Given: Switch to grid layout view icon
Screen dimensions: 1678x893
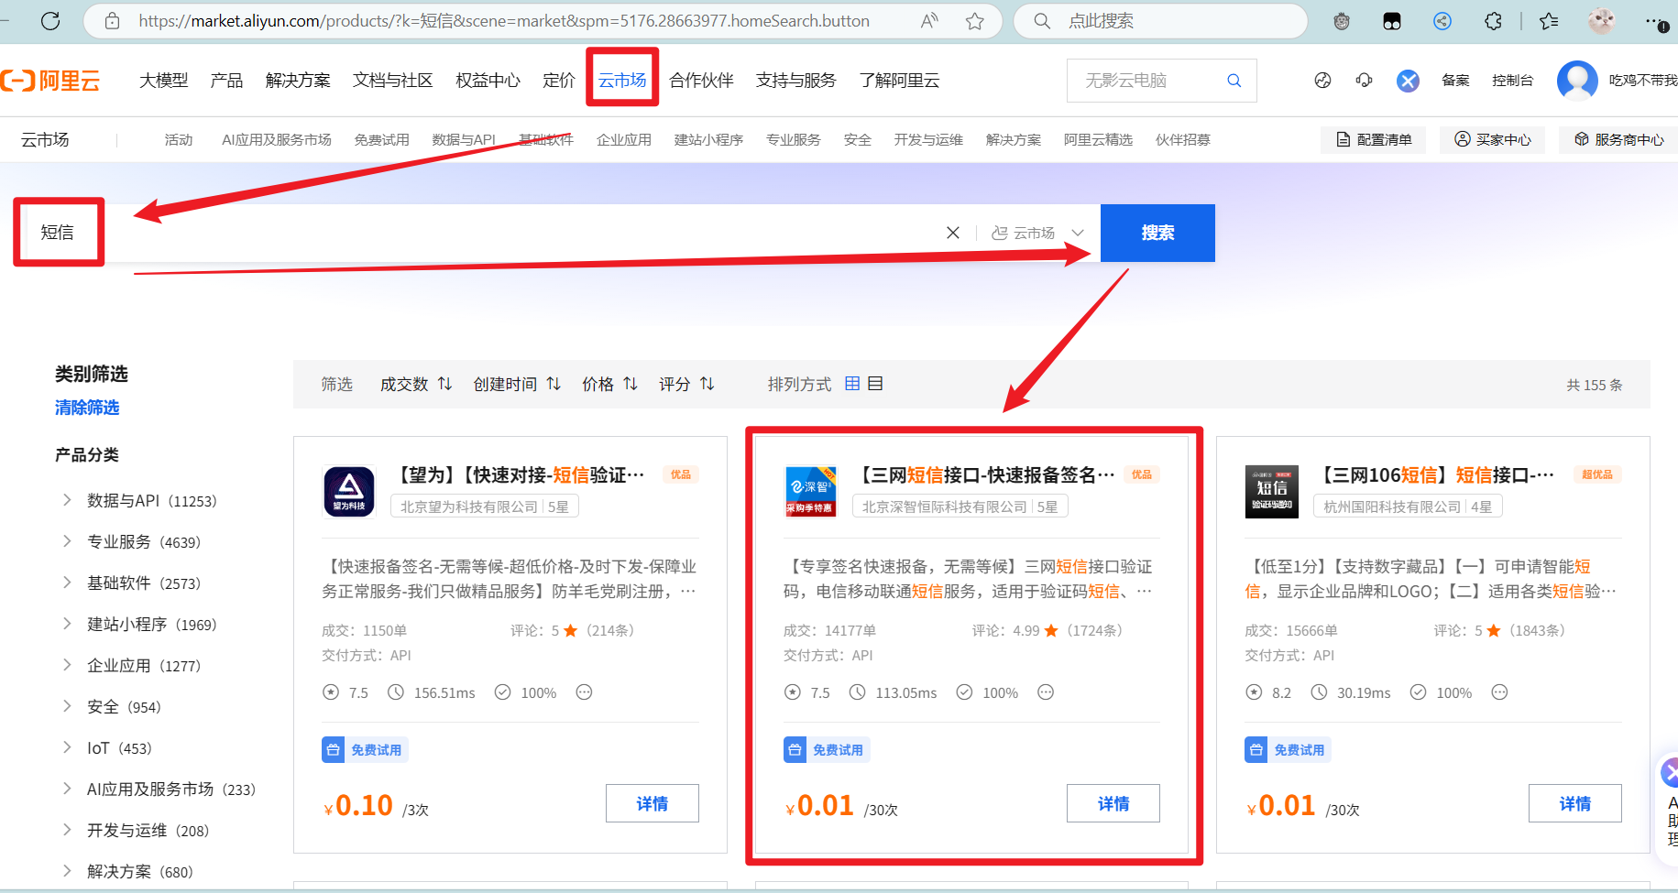Looking at the screenshot, I should point(852,384).
